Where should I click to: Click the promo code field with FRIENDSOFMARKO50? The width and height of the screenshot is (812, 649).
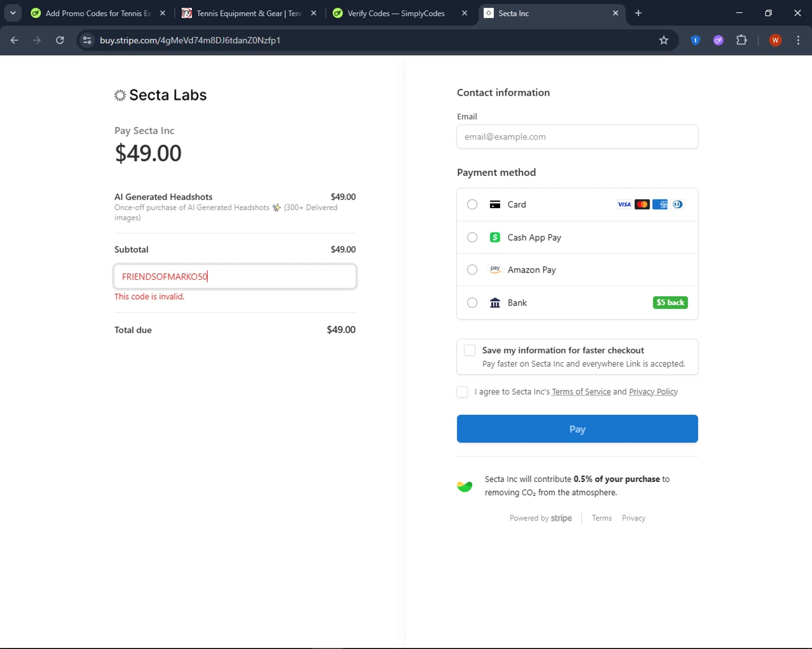click(x=235, y=276)
